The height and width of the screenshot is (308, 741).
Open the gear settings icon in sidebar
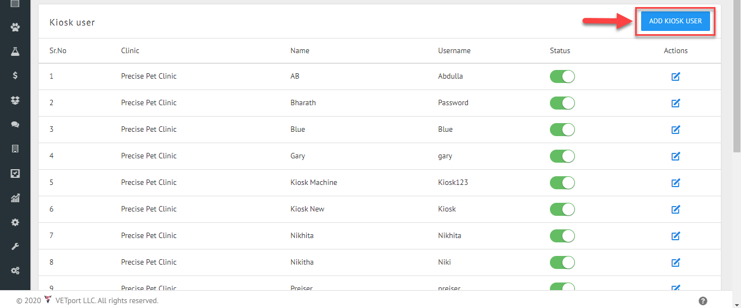15,222
